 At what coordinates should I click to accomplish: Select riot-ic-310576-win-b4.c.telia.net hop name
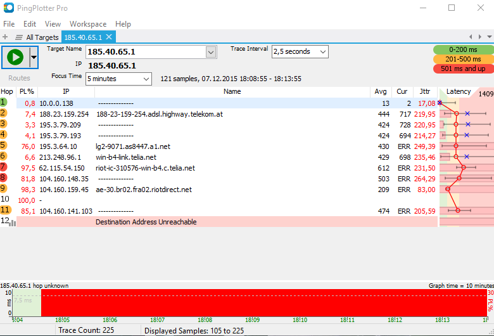click(145, 168)
